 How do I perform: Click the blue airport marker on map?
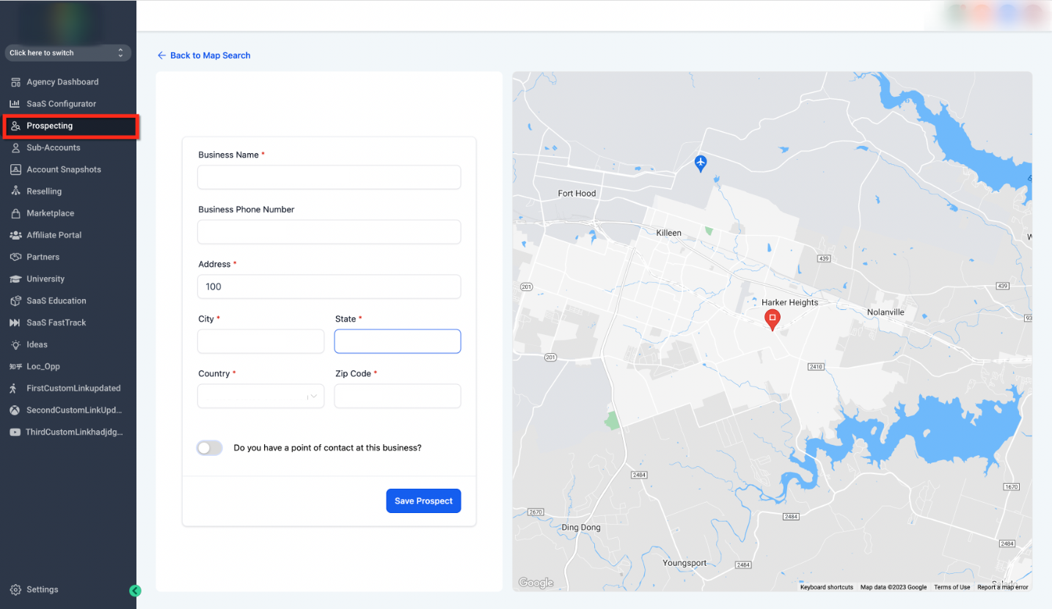pyautogui.click(x=701, y=163)
